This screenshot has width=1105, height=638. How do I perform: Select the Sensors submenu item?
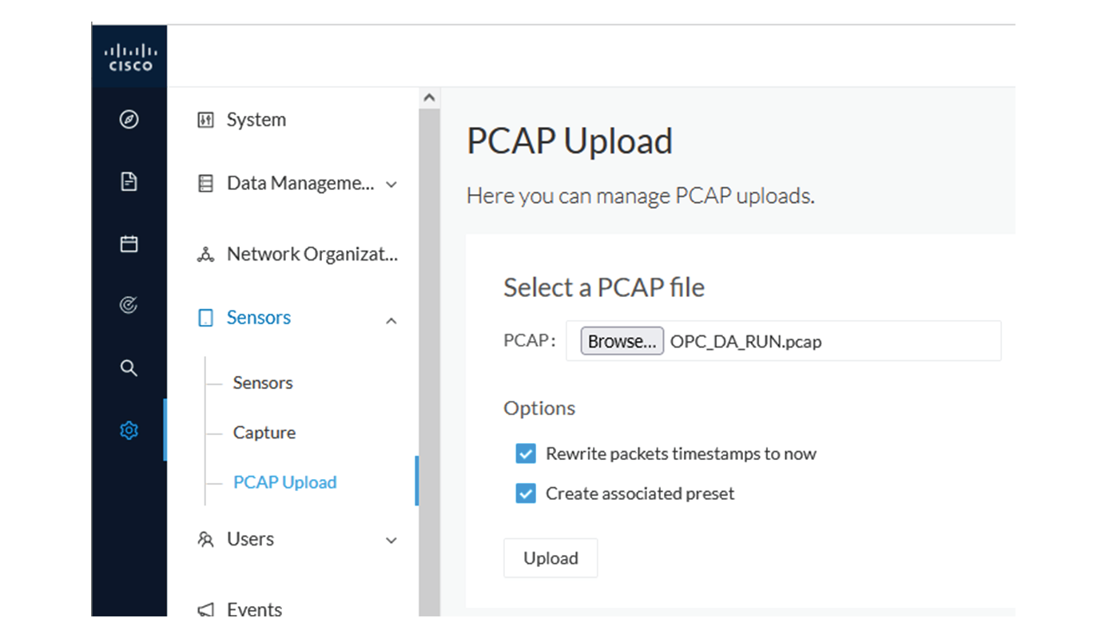[263, 383]
